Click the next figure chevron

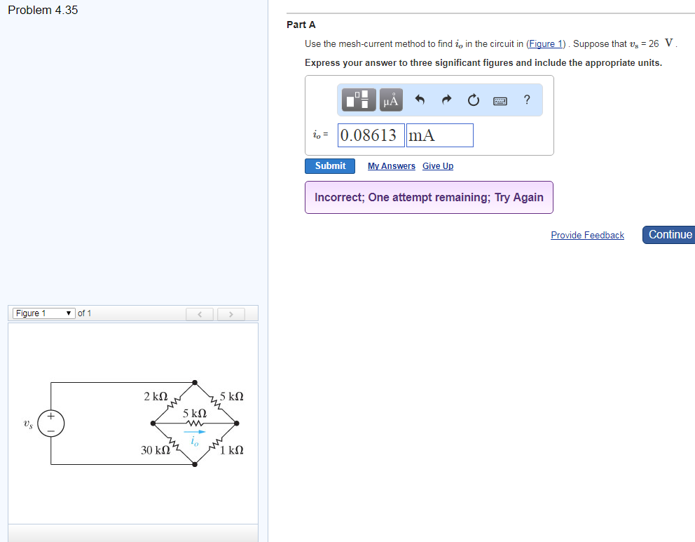230,313
